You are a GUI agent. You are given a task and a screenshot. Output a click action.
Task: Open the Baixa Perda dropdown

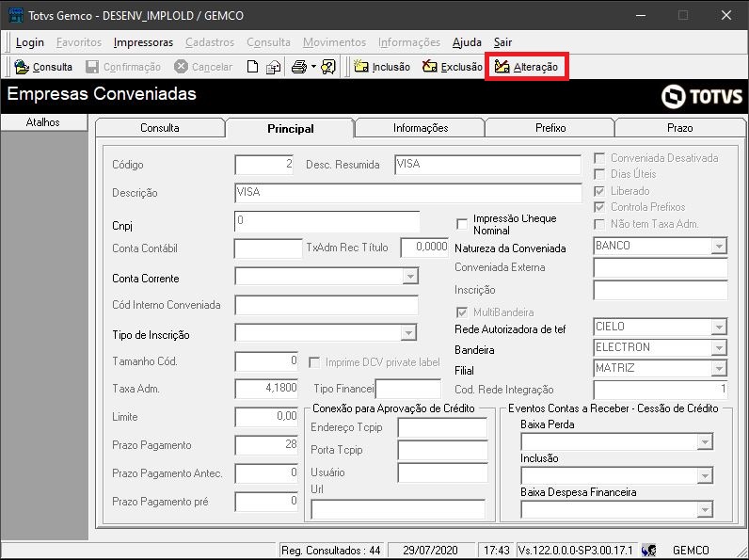(x=705, y=442)
